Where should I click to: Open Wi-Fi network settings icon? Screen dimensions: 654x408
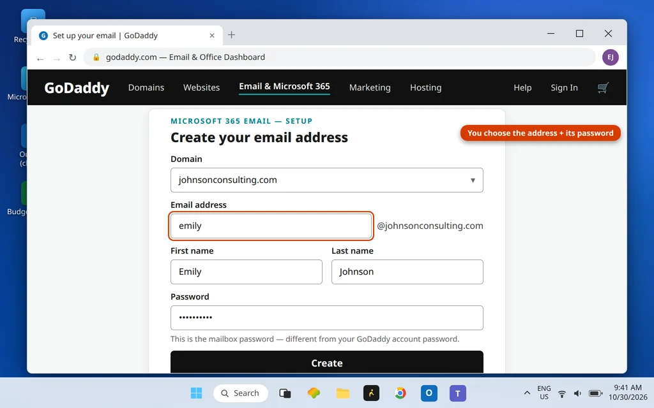pyautogui.click(x=562, y=393)
